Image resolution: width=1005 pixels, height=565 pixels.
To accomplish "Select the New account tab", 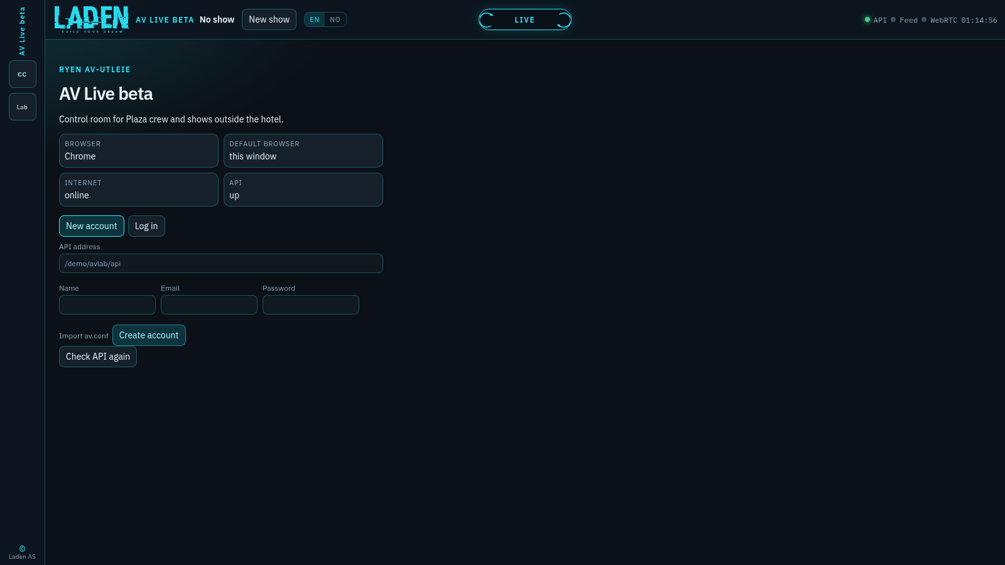I will pos(92,226).
